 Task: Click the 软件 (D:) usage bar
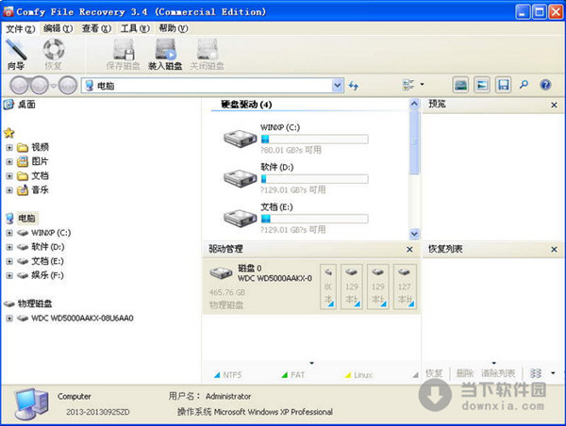pos(314,179)
